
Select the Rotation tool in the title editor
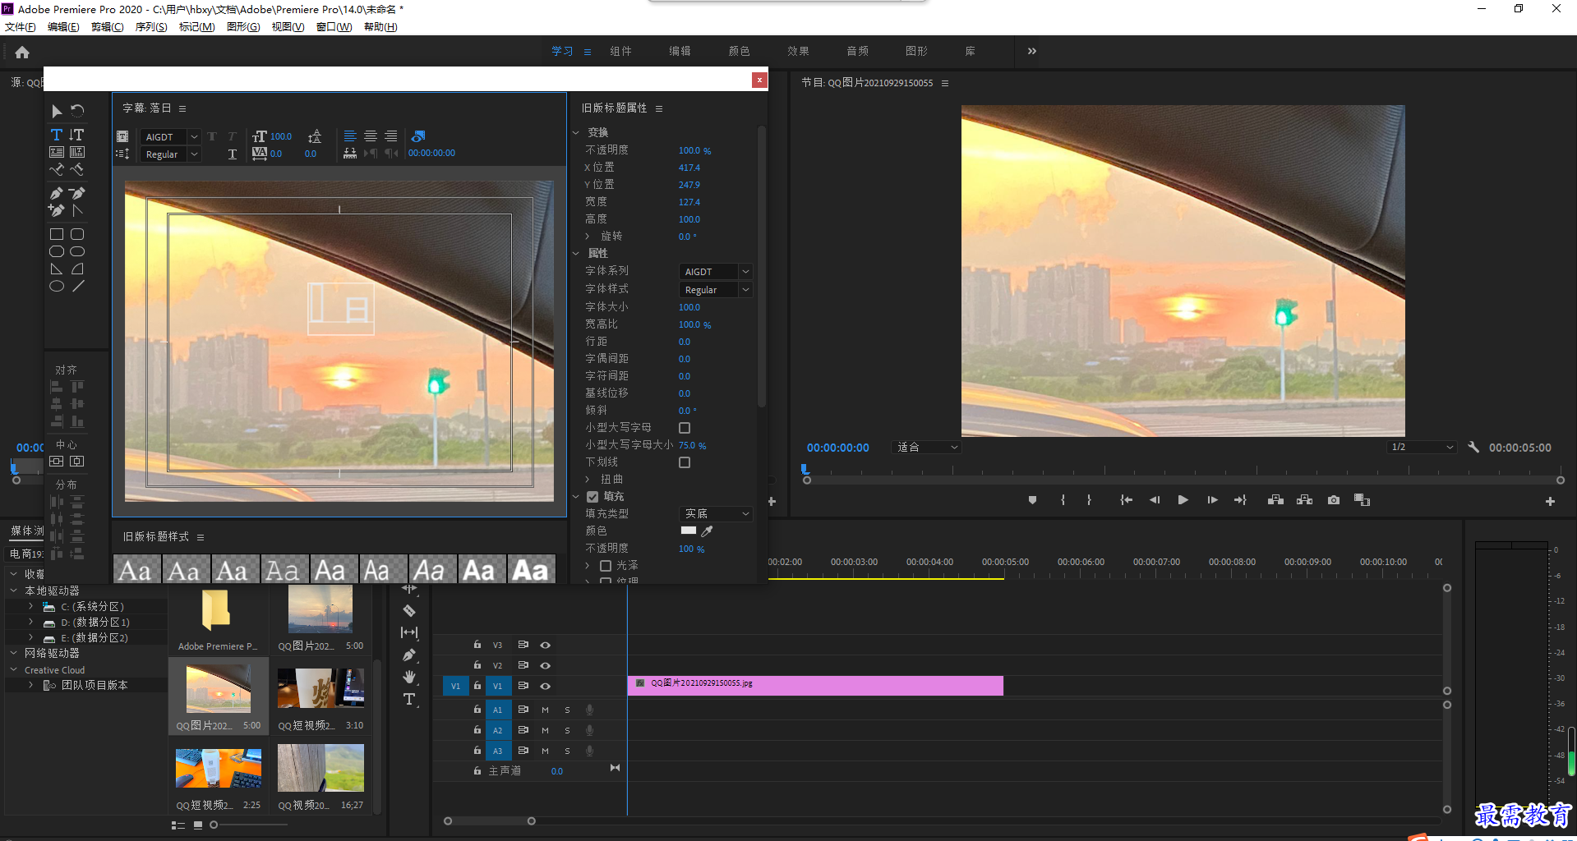click(x=77, y=111)
